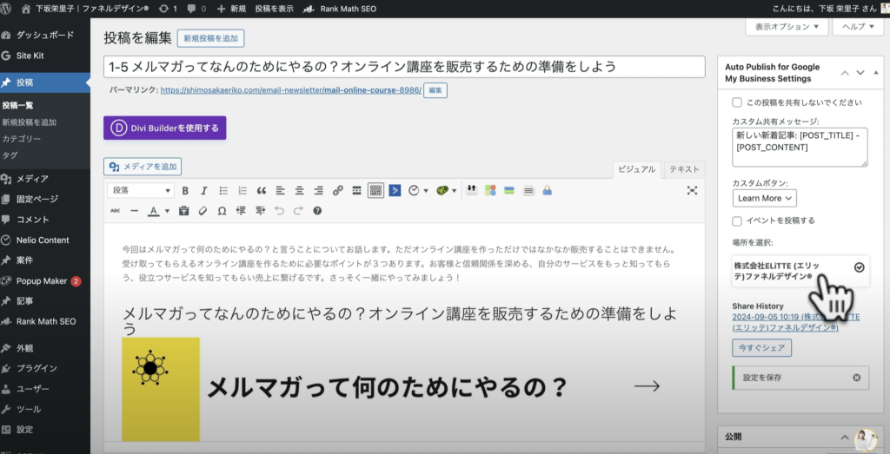Tick the 'イベントを投稿する' checkbox
This screenshot has height=454, width=890.
(x=737, y=220)
